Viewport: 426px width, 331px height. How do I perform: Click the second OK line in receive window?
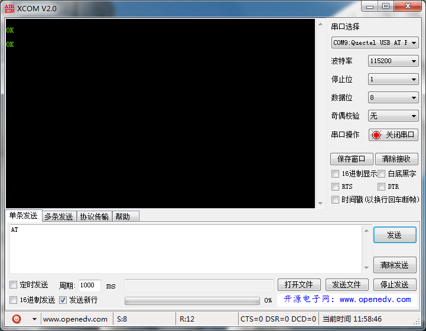click(10, 44)
